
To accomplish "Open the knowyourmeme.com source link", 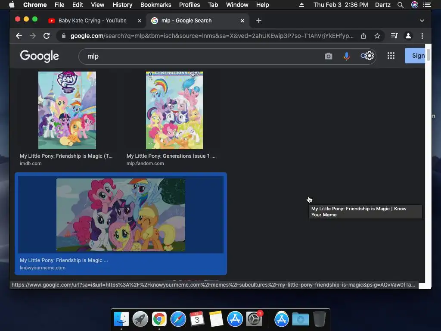I will tap(43, 268).
